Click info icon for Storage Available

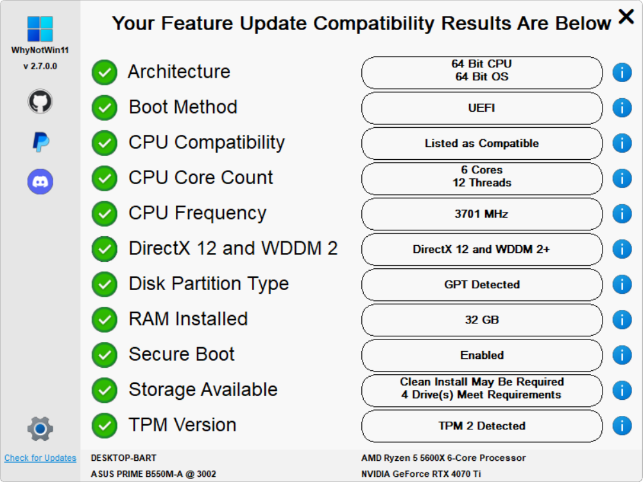coord(622,390)
